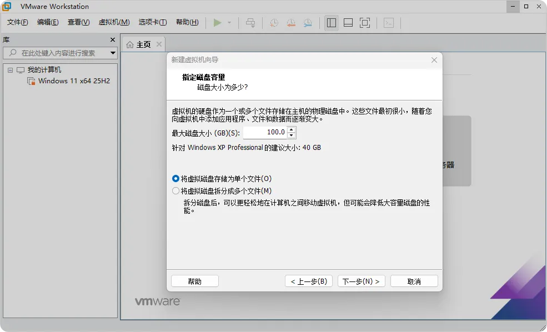The width and height of the screenshot is (547, 332).
Task: Select Windows 11 x64 25H2 virtual machine
Action: [74, 81]
